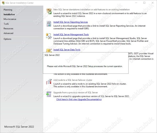Click Install SQL Server Data Tools link
The image size is (157, 133).
pos(67,49)
